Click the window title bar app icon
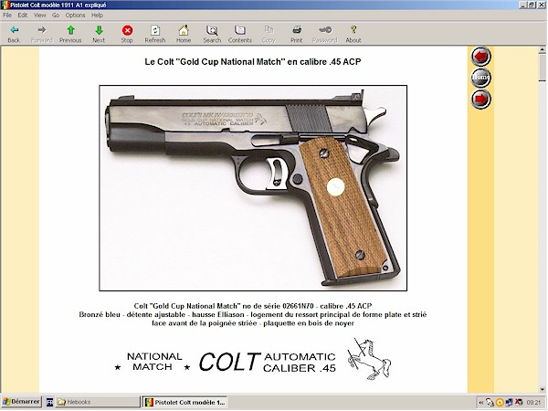The image size is (548, 411). coord(5,5)
